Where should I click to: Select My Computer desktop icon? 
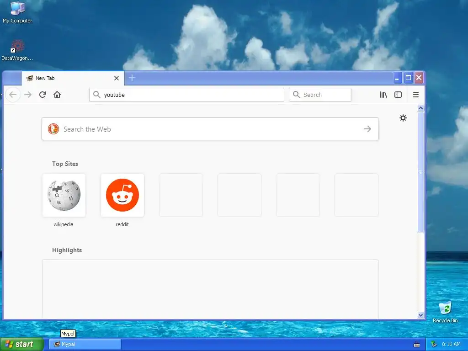[x=17, y=12]
